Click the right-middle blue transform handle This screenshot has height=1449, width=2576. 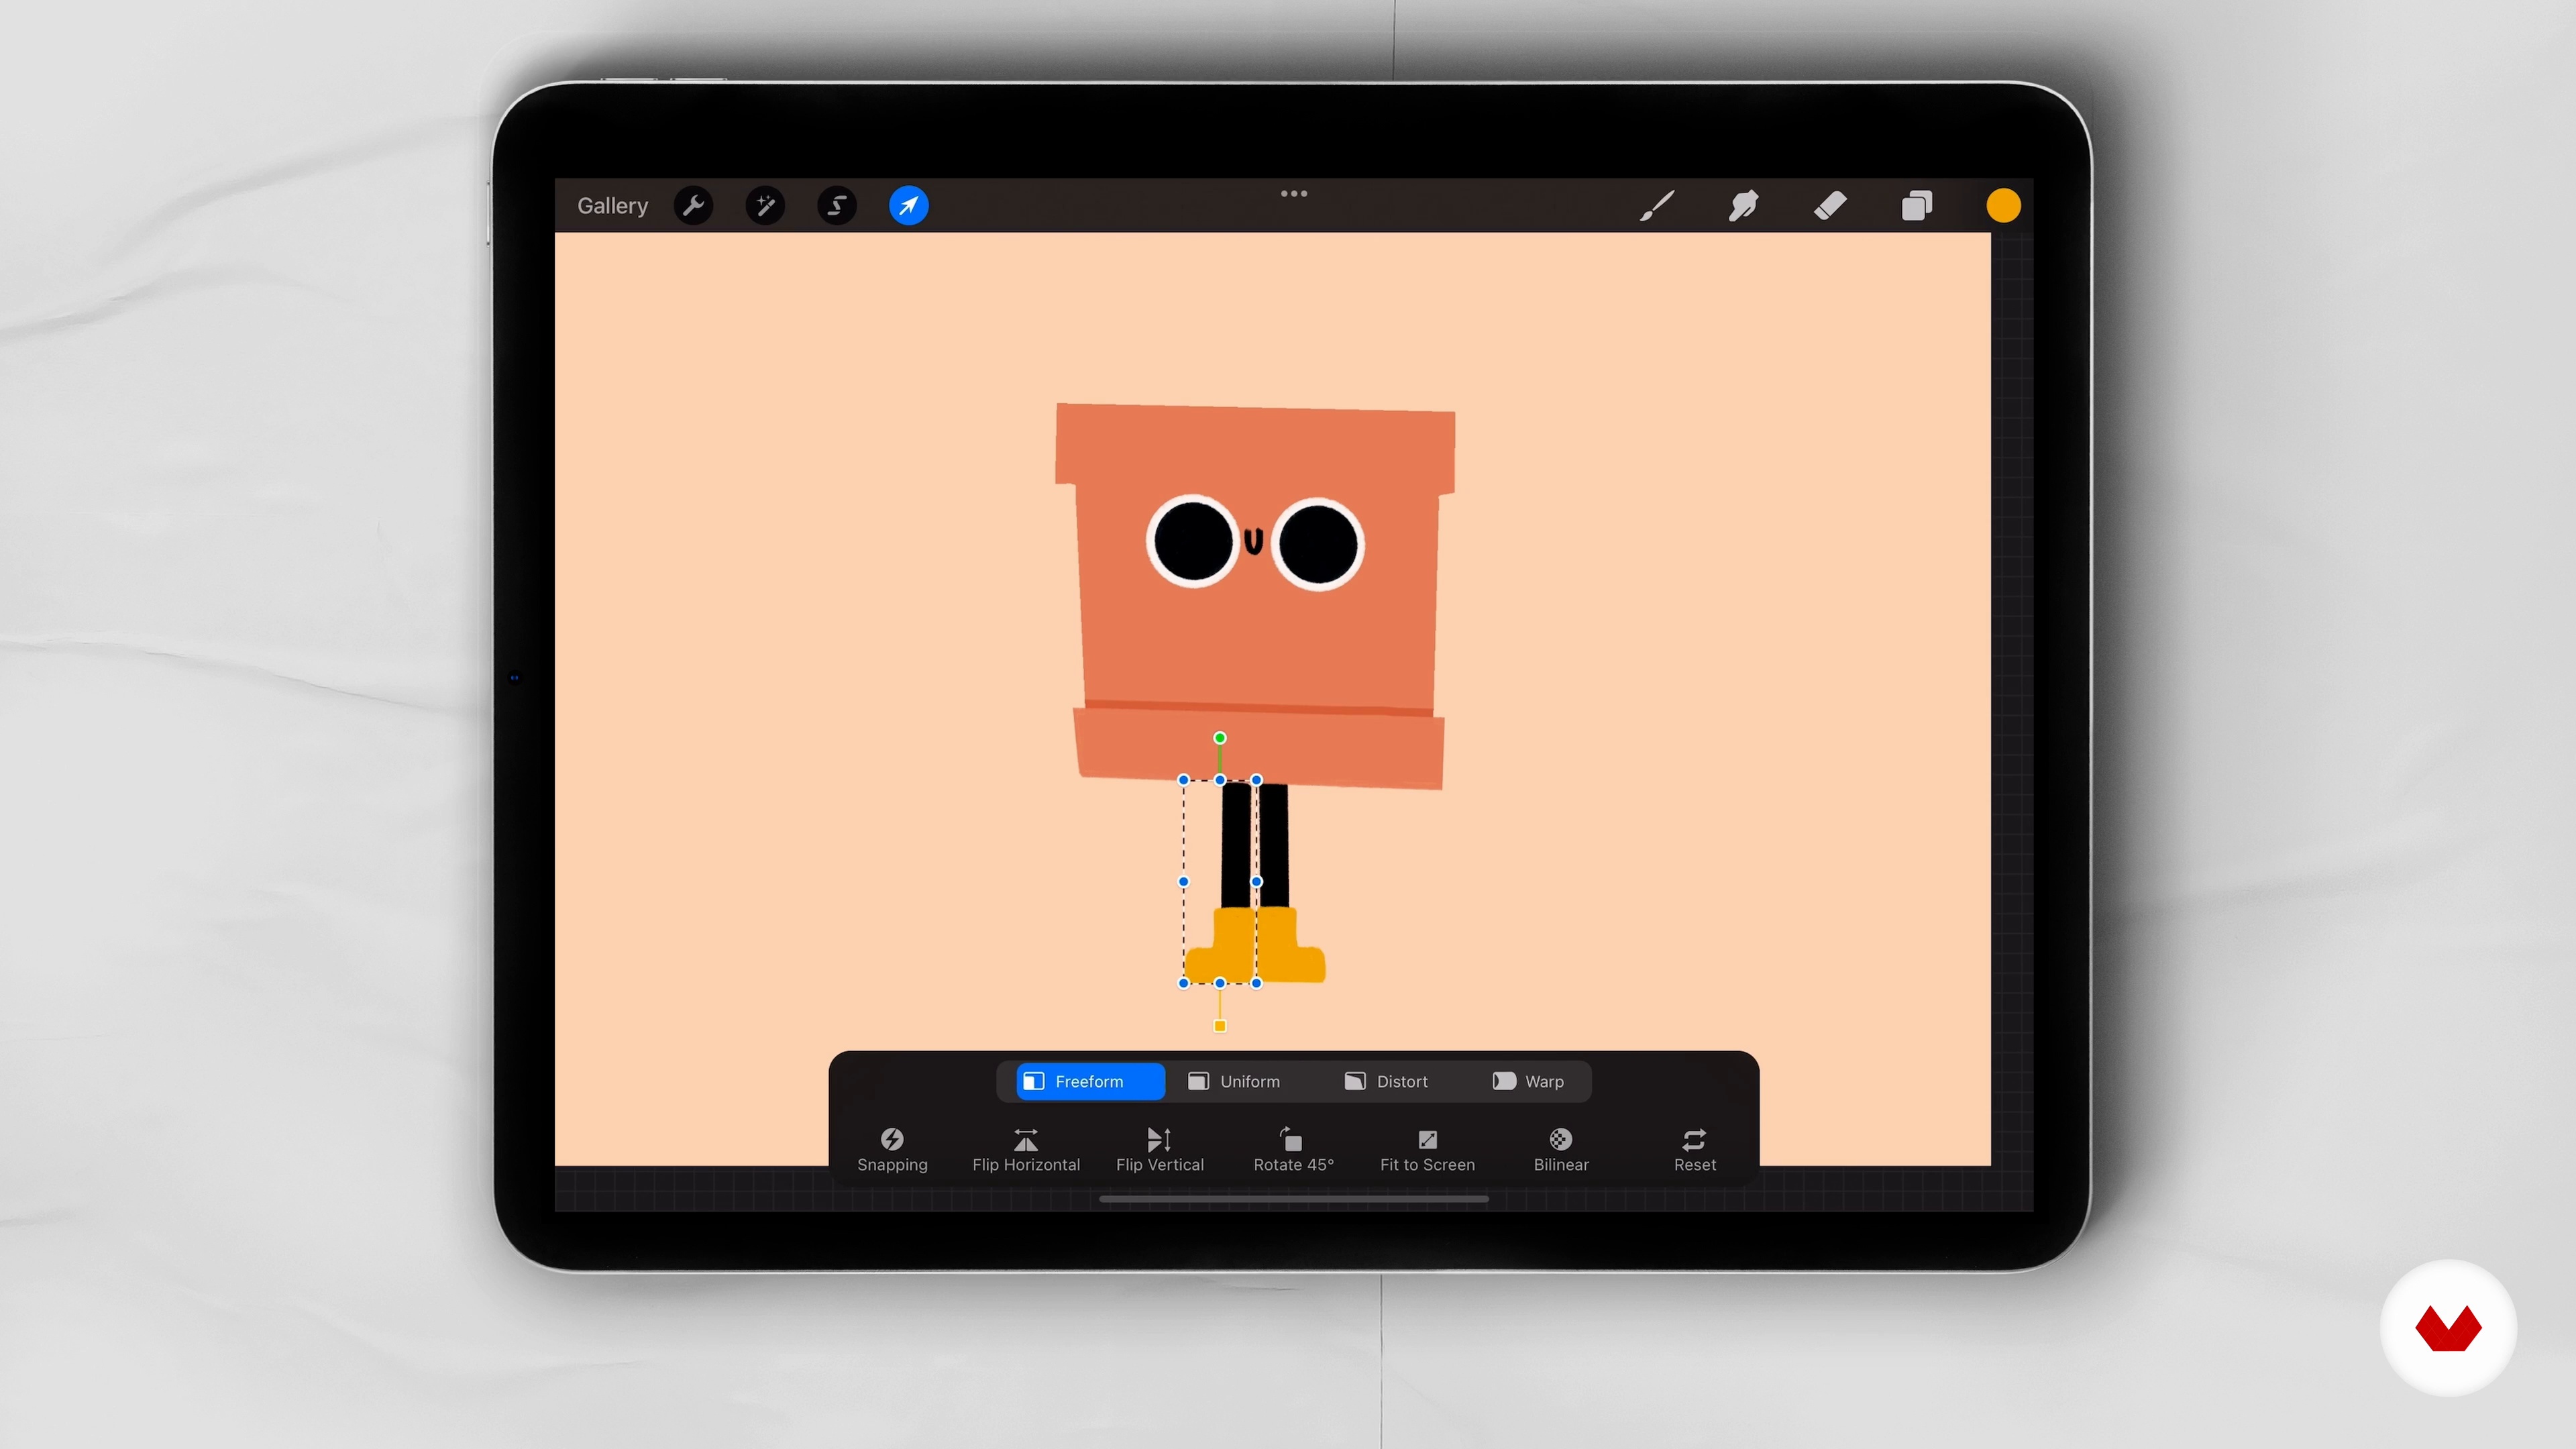(1257, 882)
